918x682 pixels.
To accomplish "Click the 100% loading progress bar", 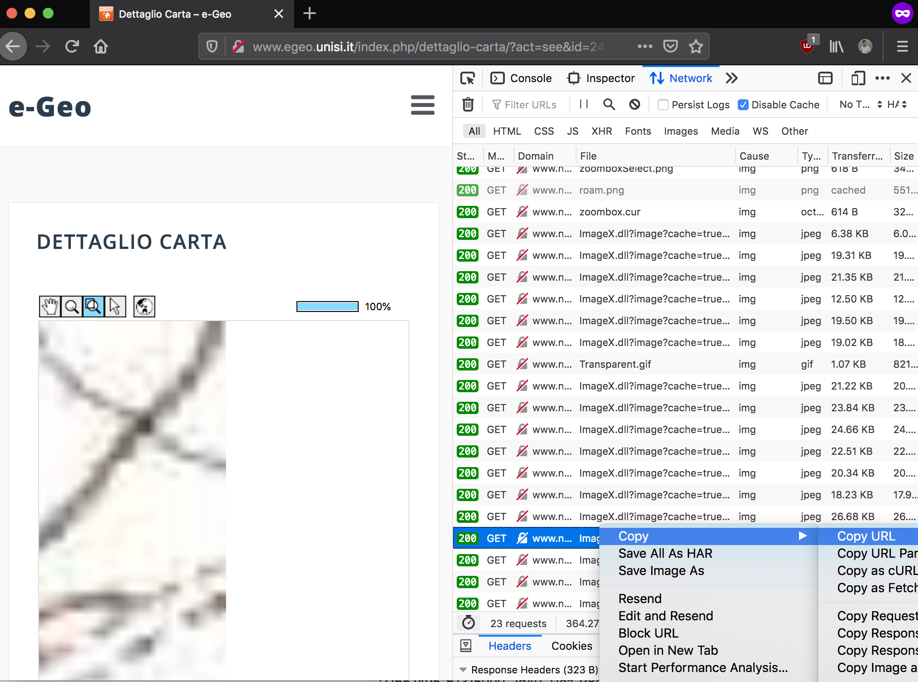I will pyautogui.click(x=327, y=307).
